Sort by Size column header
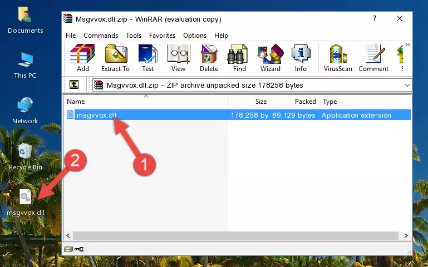This screenshot has width=428, height=267. pyautogui.click(x=249, y=102)
